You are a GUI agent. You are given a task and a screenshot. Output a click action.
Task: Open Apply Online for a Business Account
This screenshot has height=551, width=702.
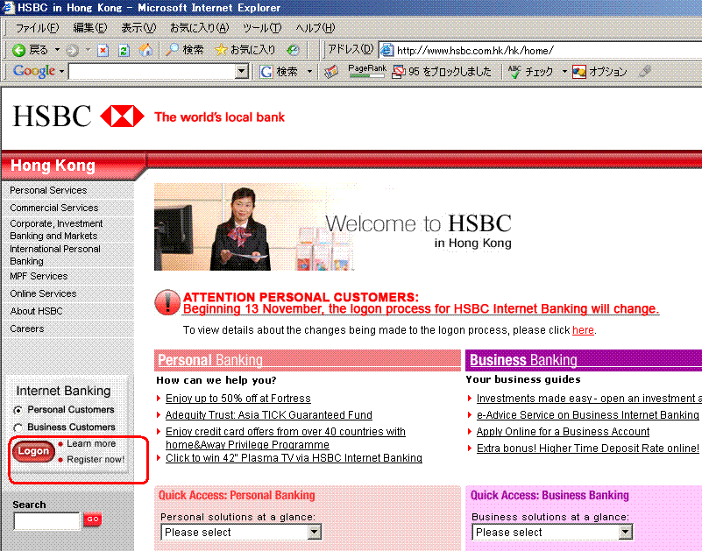pyautogui.click(x=563, y=432)
